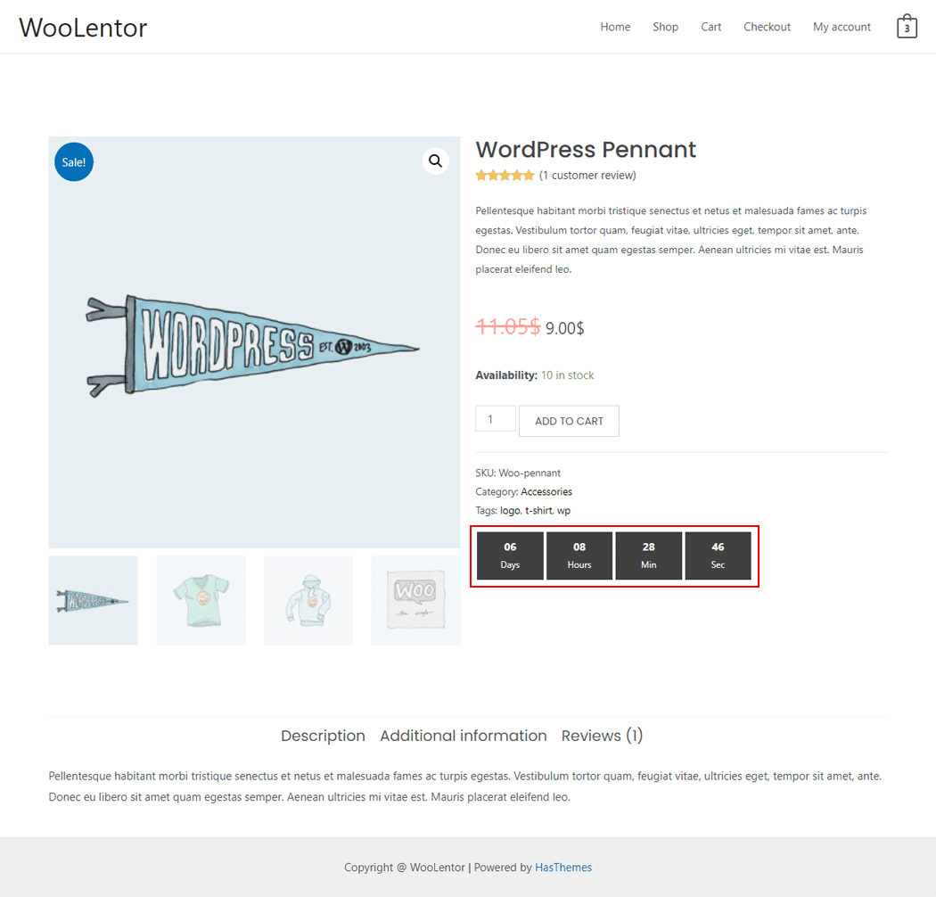The image size is (936, 897).
Task: Click the five-star rating icons
Action: [x=505, y=176]
